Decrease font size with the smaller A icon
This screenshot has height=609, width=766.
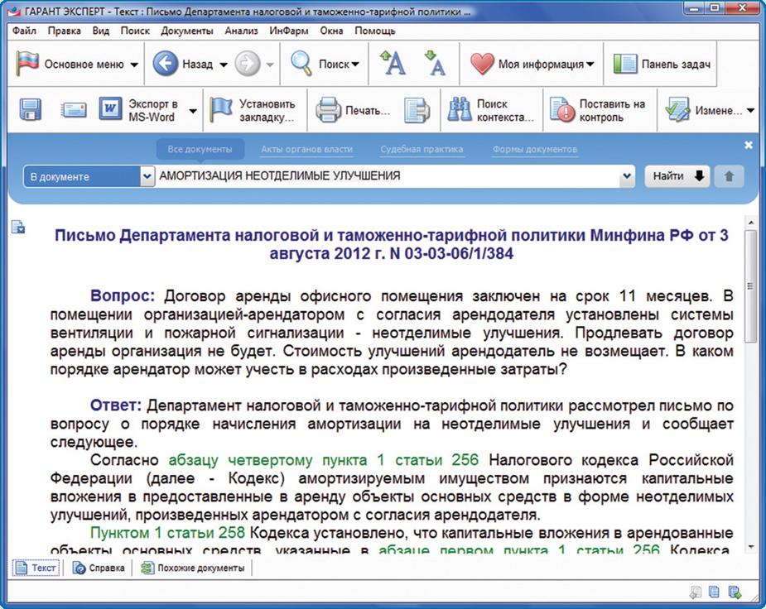[x=434, y=64]
